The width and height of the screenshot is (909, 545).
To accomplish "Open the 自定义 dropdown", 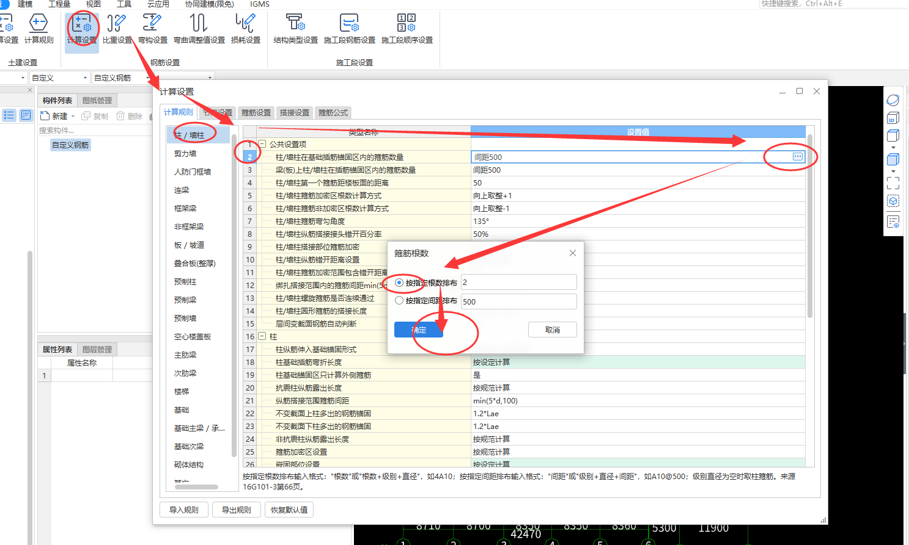I will point(59,78).
